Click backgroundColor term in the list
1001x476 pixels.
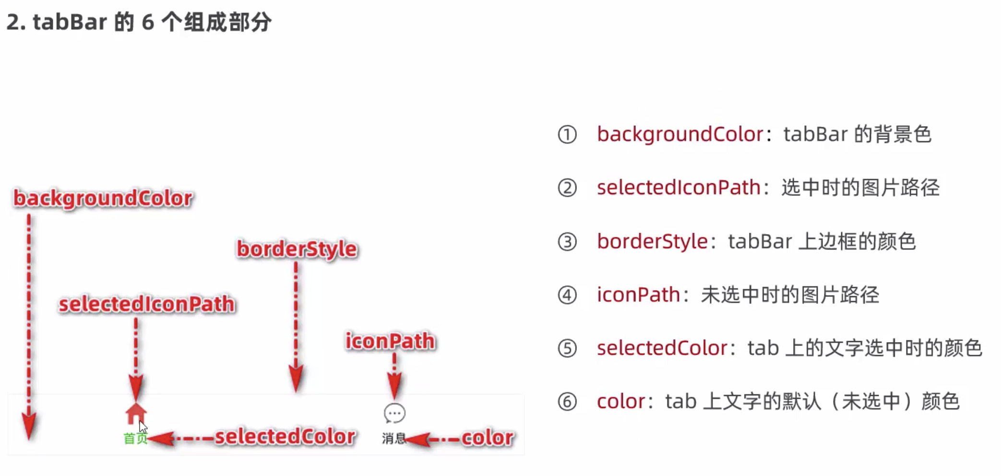[x=680, y=134]
